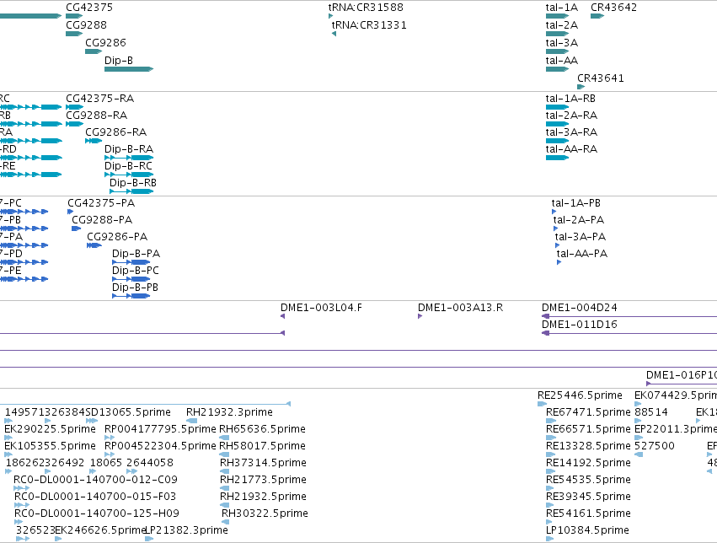Open RC0-DL0001-140700-125-H09 EST
717x543 pixels.
(x=19, y=522)
